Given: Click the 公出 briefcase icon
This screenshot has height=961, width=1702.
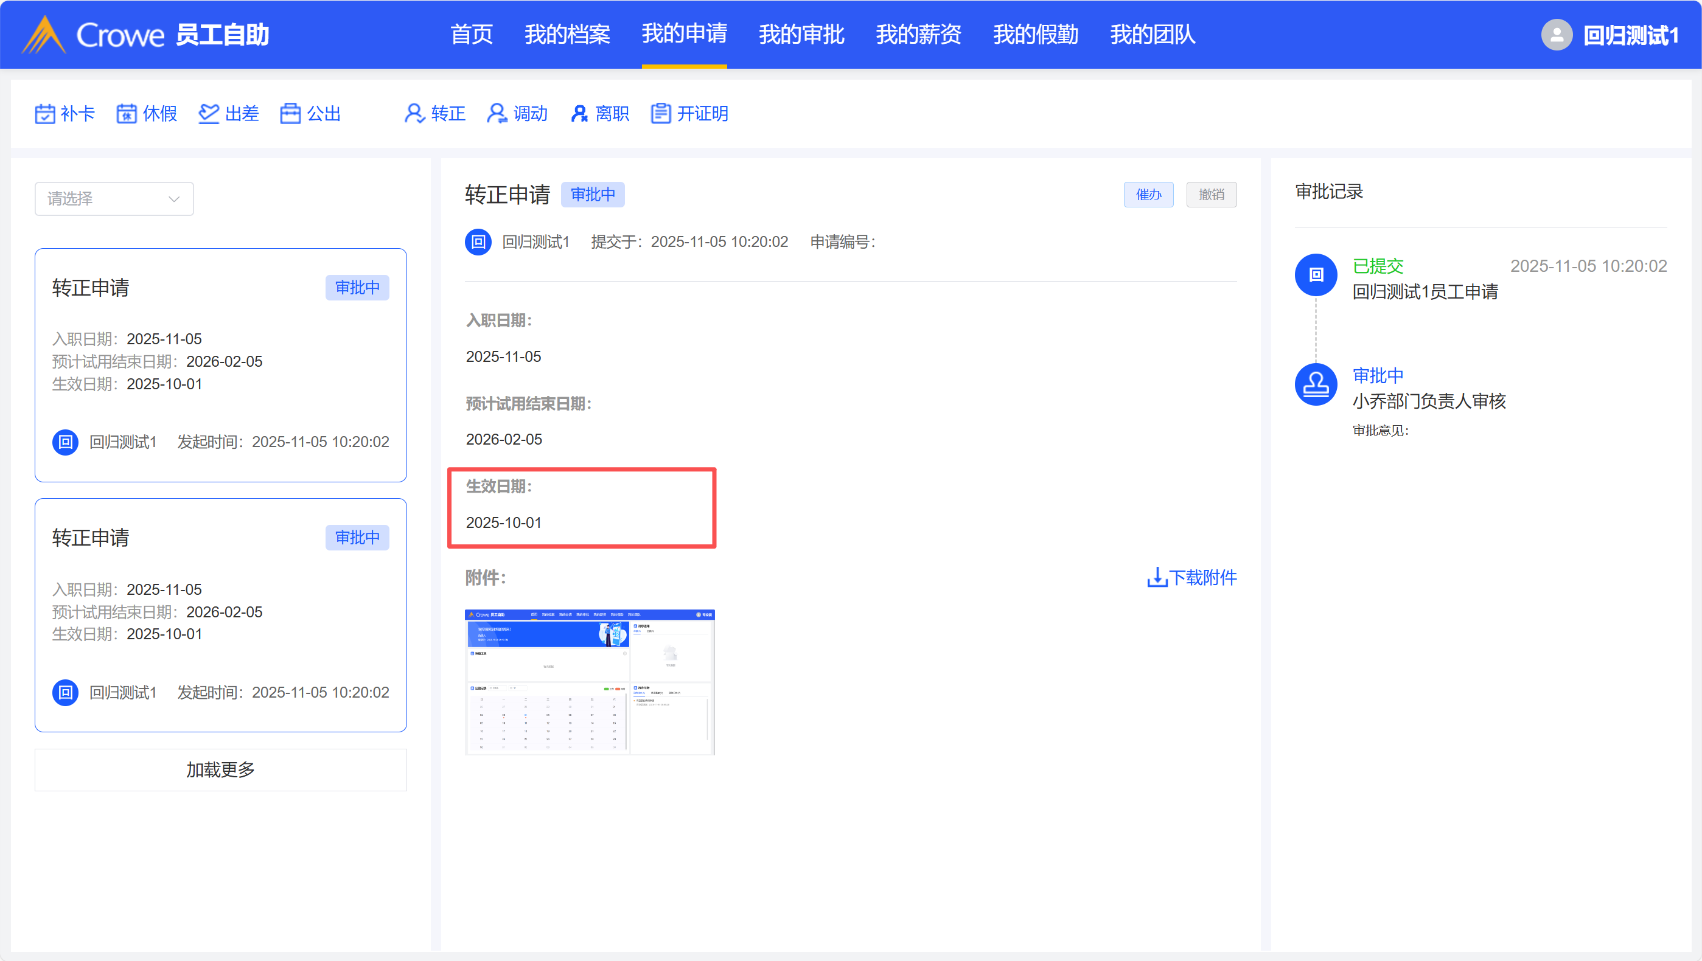Looking at the screenshot, I should (290, 114).
